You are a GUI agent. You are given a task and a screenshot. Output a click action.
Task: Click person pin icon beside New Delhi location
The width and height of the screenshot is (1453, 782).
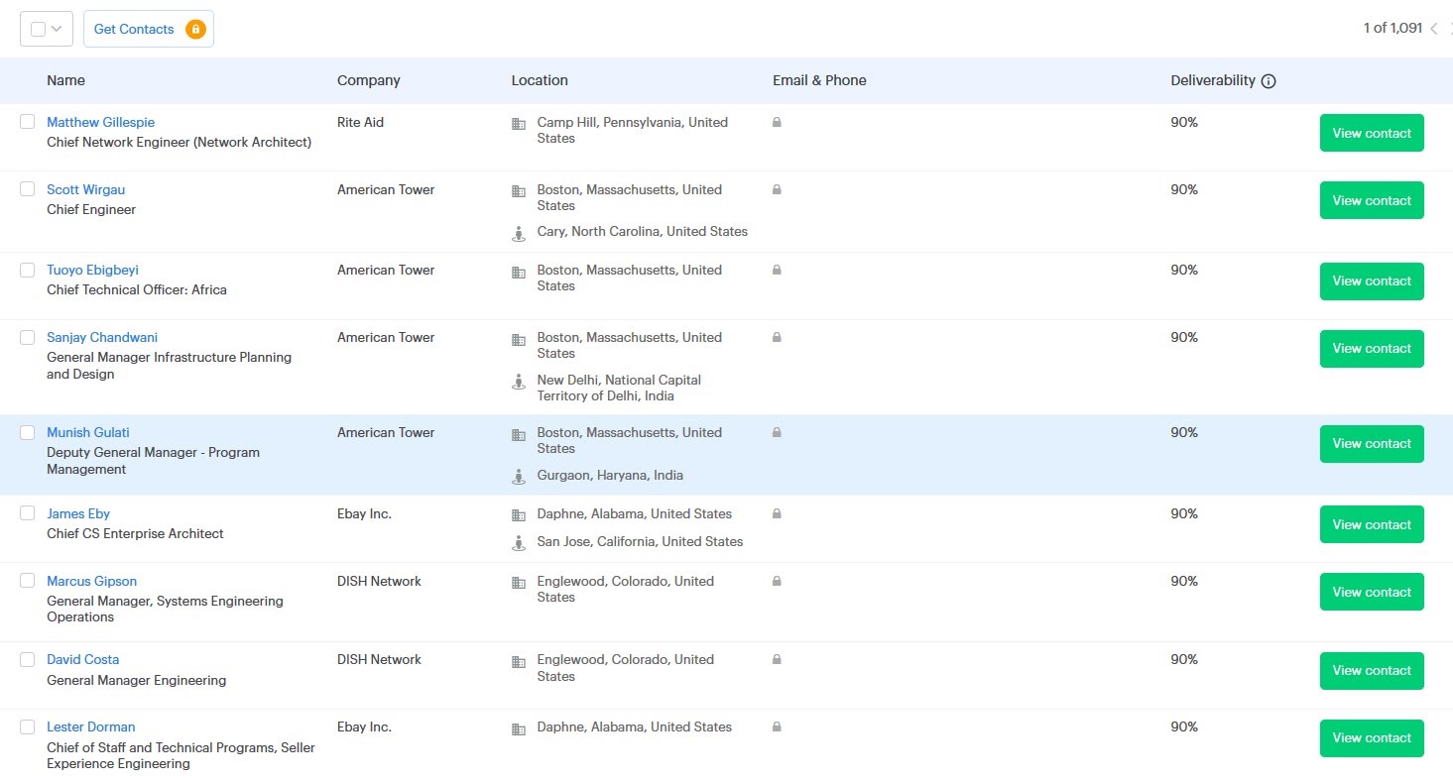[x=519, y=382]
